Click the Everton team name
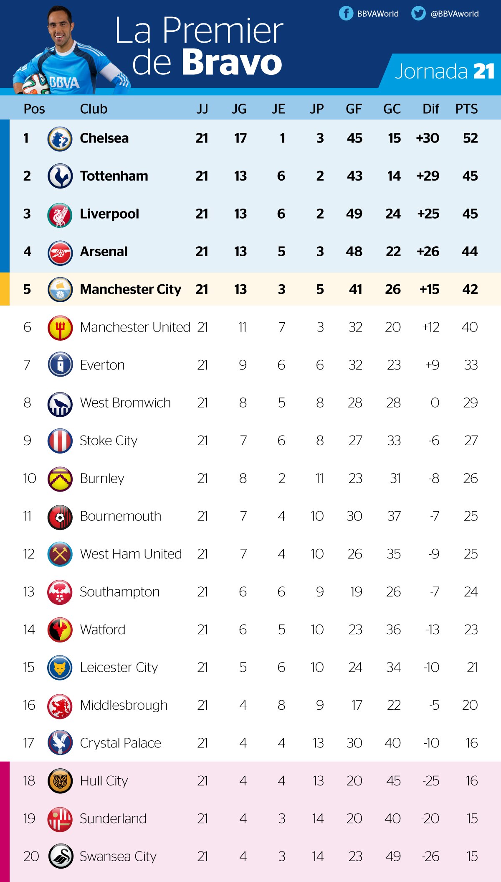The width and height of the screenshot is (501, 882). (102, 365)
